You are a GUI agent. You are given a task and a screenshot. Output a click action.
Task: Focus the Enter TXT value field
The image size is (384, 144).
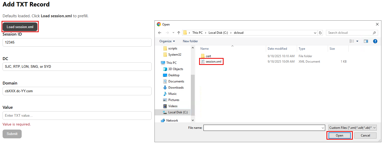[77, 116]
